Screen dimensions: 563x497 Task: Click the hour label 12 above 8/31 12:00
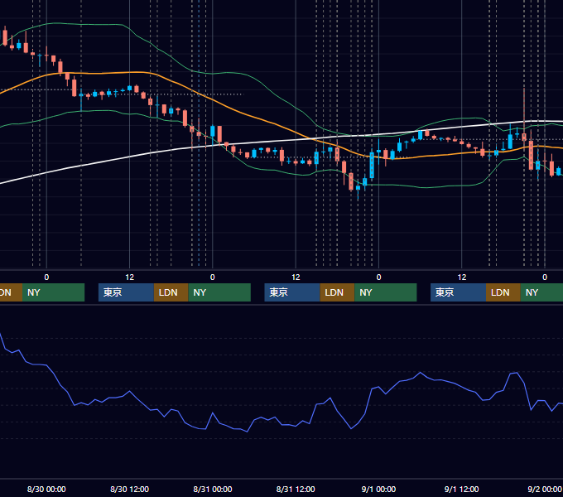(x=296, y=277)
